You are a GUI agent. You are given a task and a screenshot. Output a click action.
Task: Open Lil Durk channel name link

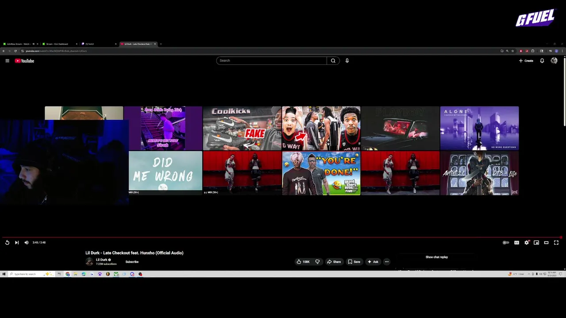pyautogui.click(x=102, y=260)
